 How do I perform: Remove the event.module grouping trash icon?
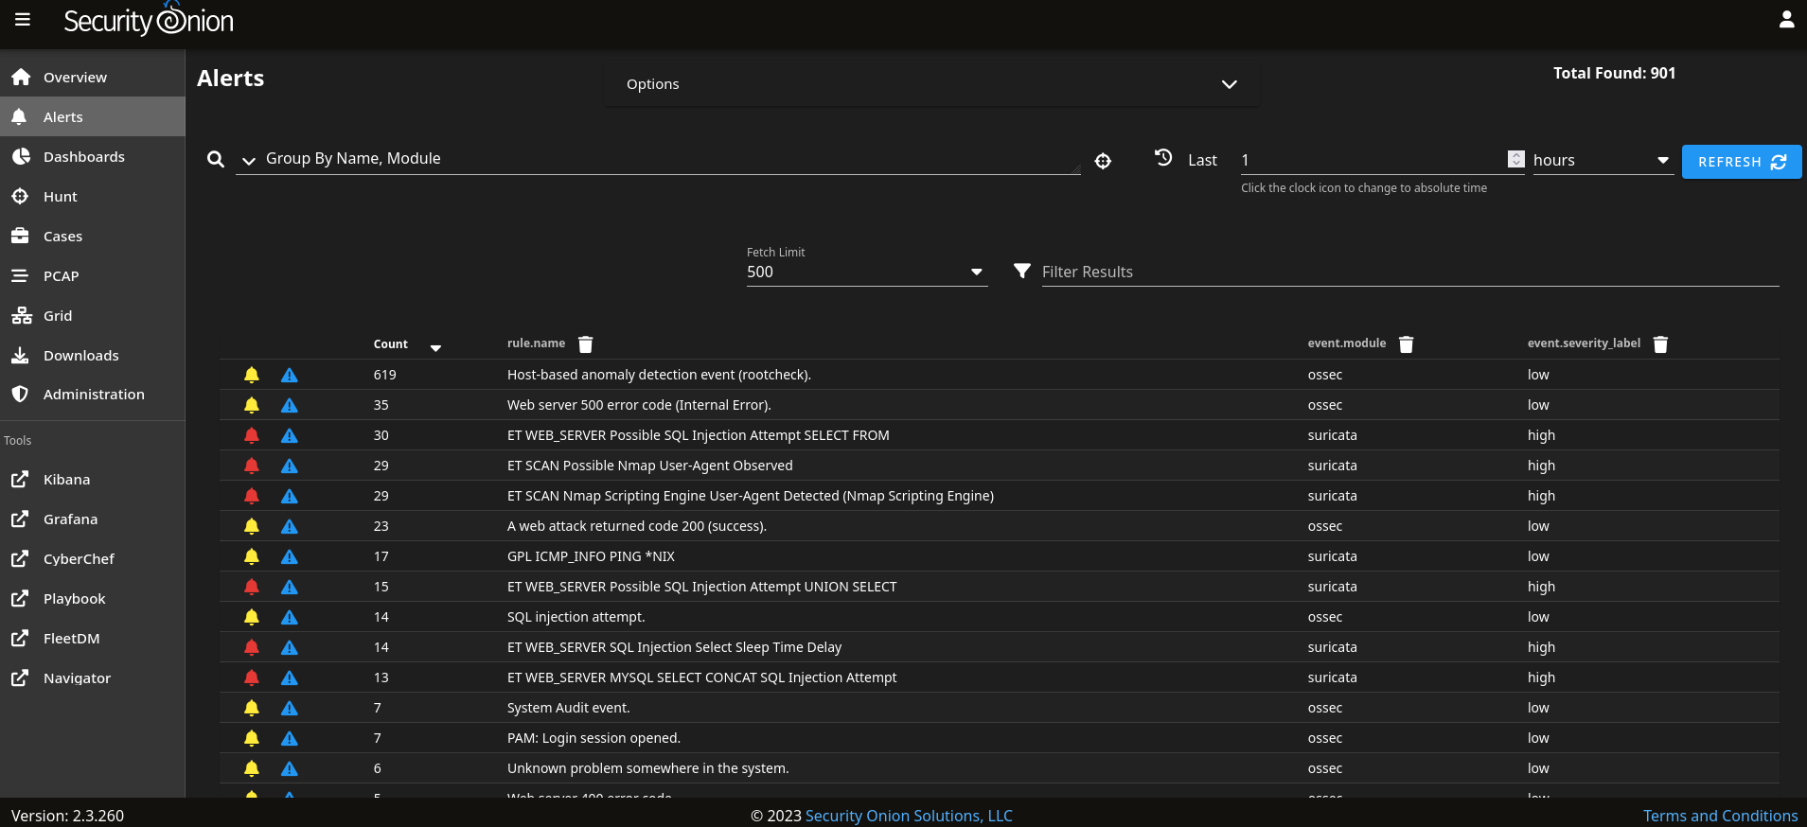[x=1406, y=344]
